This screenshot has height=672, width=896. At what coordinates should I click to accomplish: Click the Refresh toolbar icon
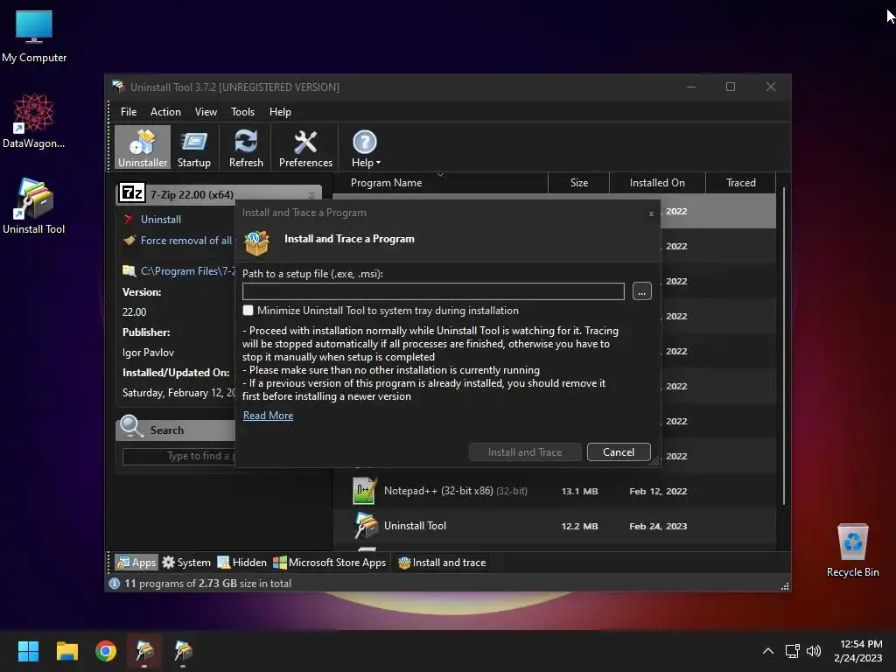click(246, 147)
